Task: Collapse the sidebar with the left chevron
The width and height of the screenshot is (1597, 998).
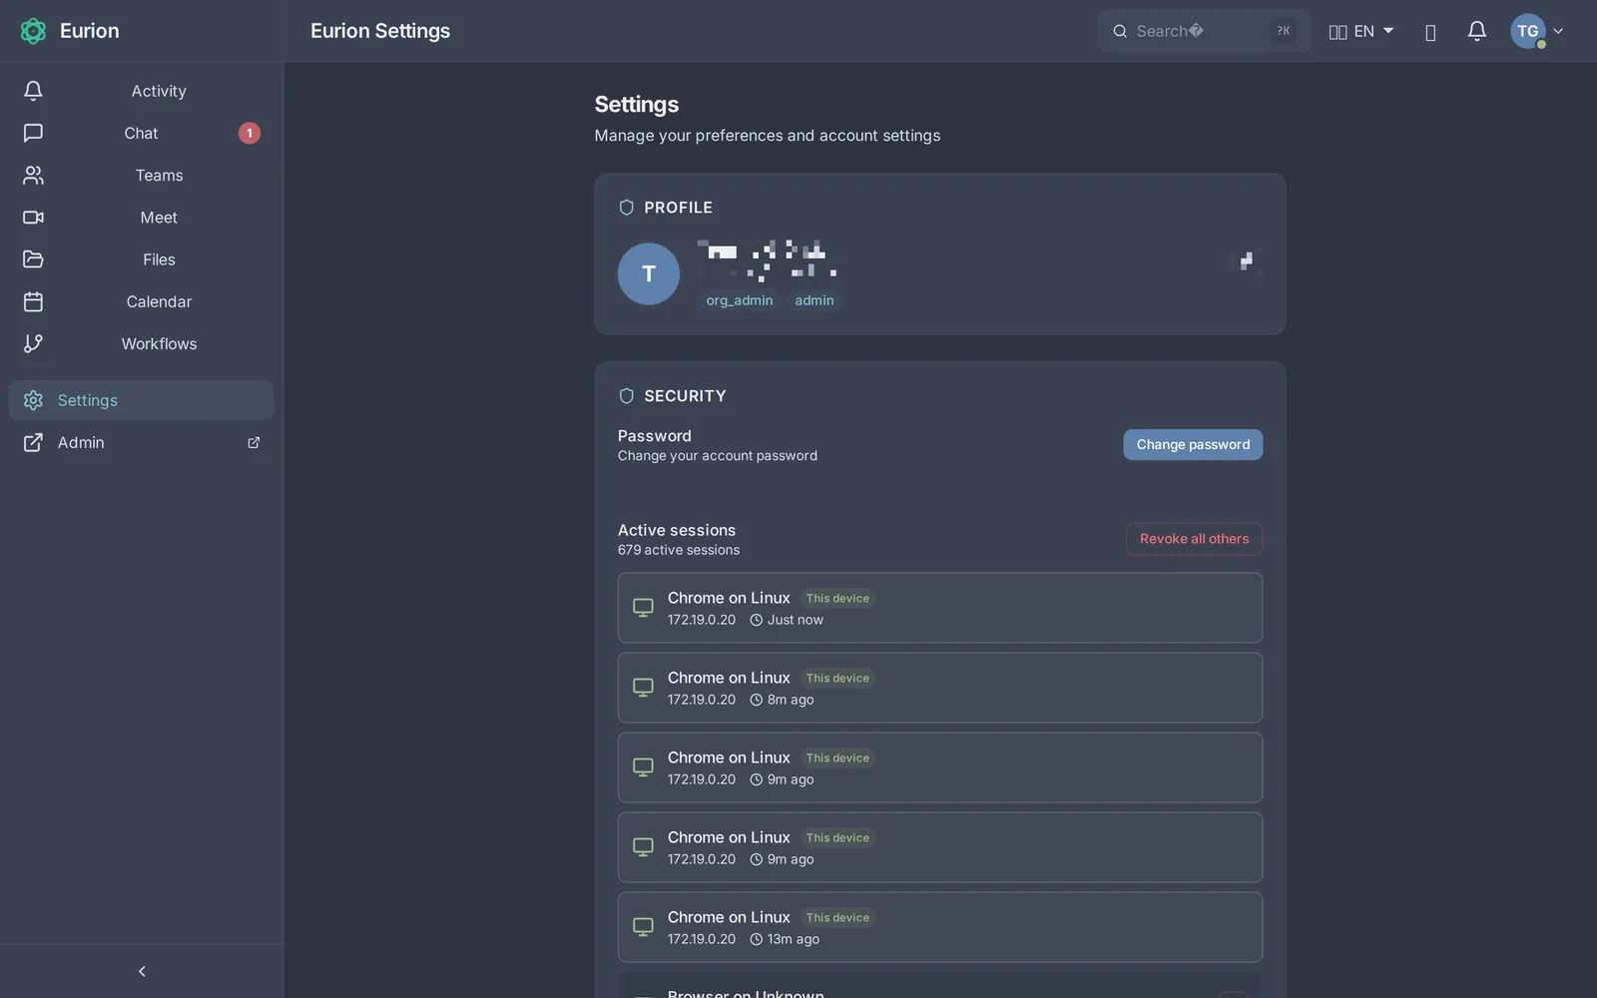Action: [142, 971]
